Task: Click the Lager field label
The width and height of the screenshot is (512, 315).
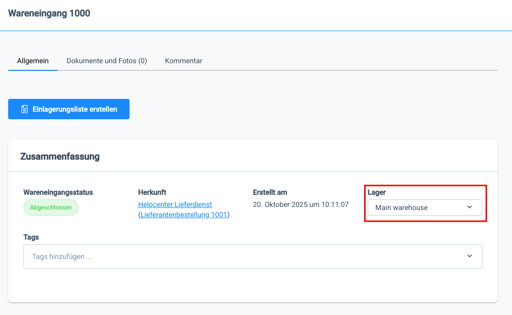Action: coord(376,192)
